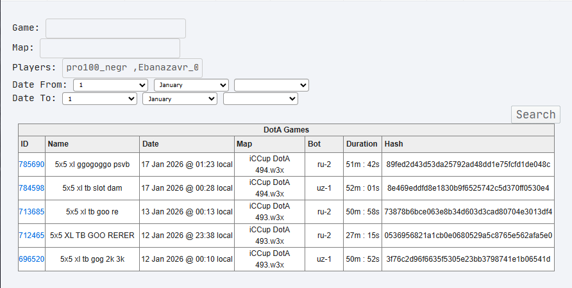Image resolution: width=572 pixels, height=288 pixels.
Task: Edit the Players field containing pro100_negr
Action: pos(132,68)
